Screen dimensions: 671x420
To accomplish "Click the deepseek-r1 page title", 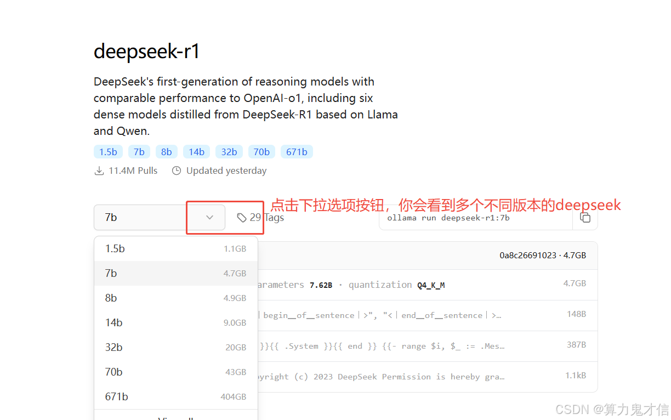I will [x=147, y=52].
